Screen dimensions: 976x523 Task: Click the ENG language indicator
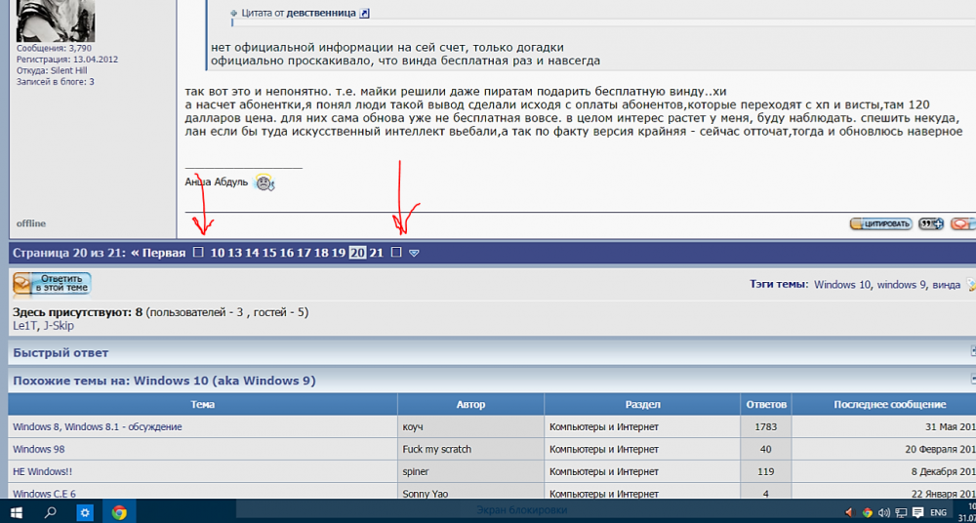(938, 513)
